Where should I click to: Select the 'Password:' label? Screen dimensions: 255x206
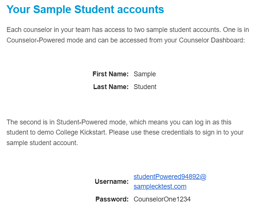coord(112,199)
